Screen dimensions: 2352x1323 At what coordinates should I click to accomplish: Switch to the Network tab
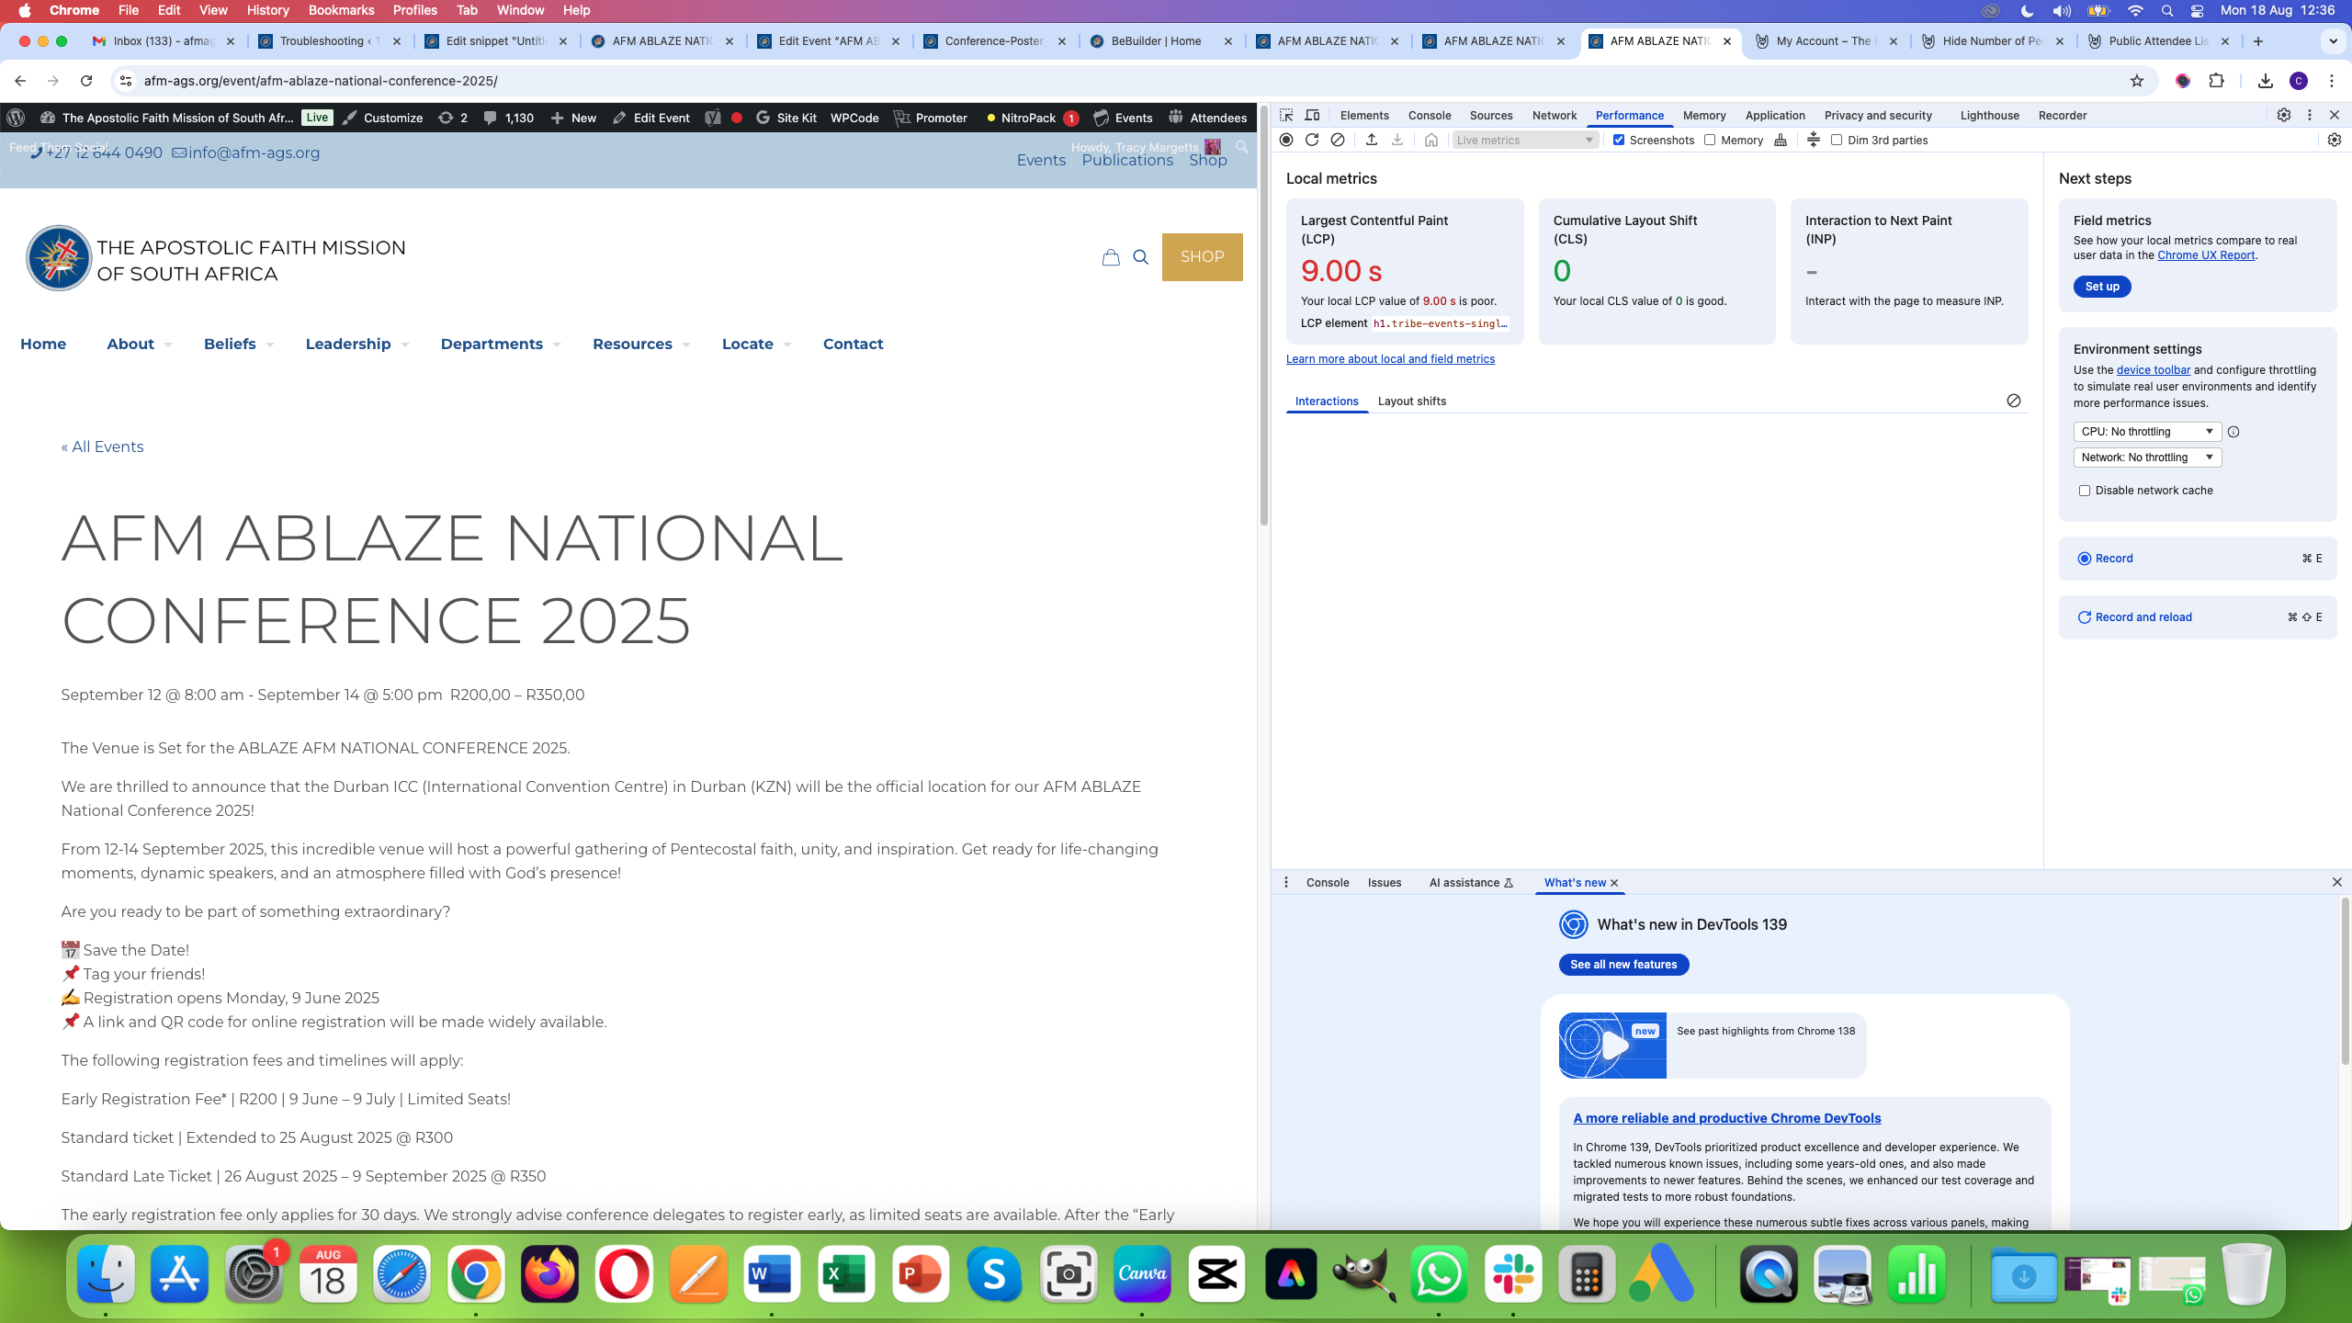click(1555, 115)
